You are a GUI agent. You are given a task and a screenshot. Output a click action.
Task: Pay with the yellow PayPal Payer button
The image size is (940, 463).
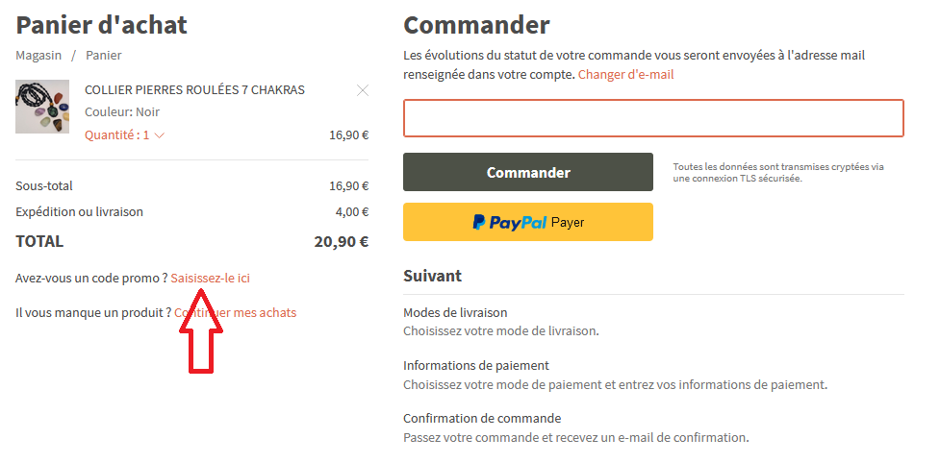pos(528,222)
